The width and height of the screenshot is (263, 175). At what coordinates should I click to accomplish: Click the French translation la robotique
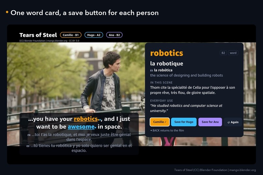pos(166,64)
